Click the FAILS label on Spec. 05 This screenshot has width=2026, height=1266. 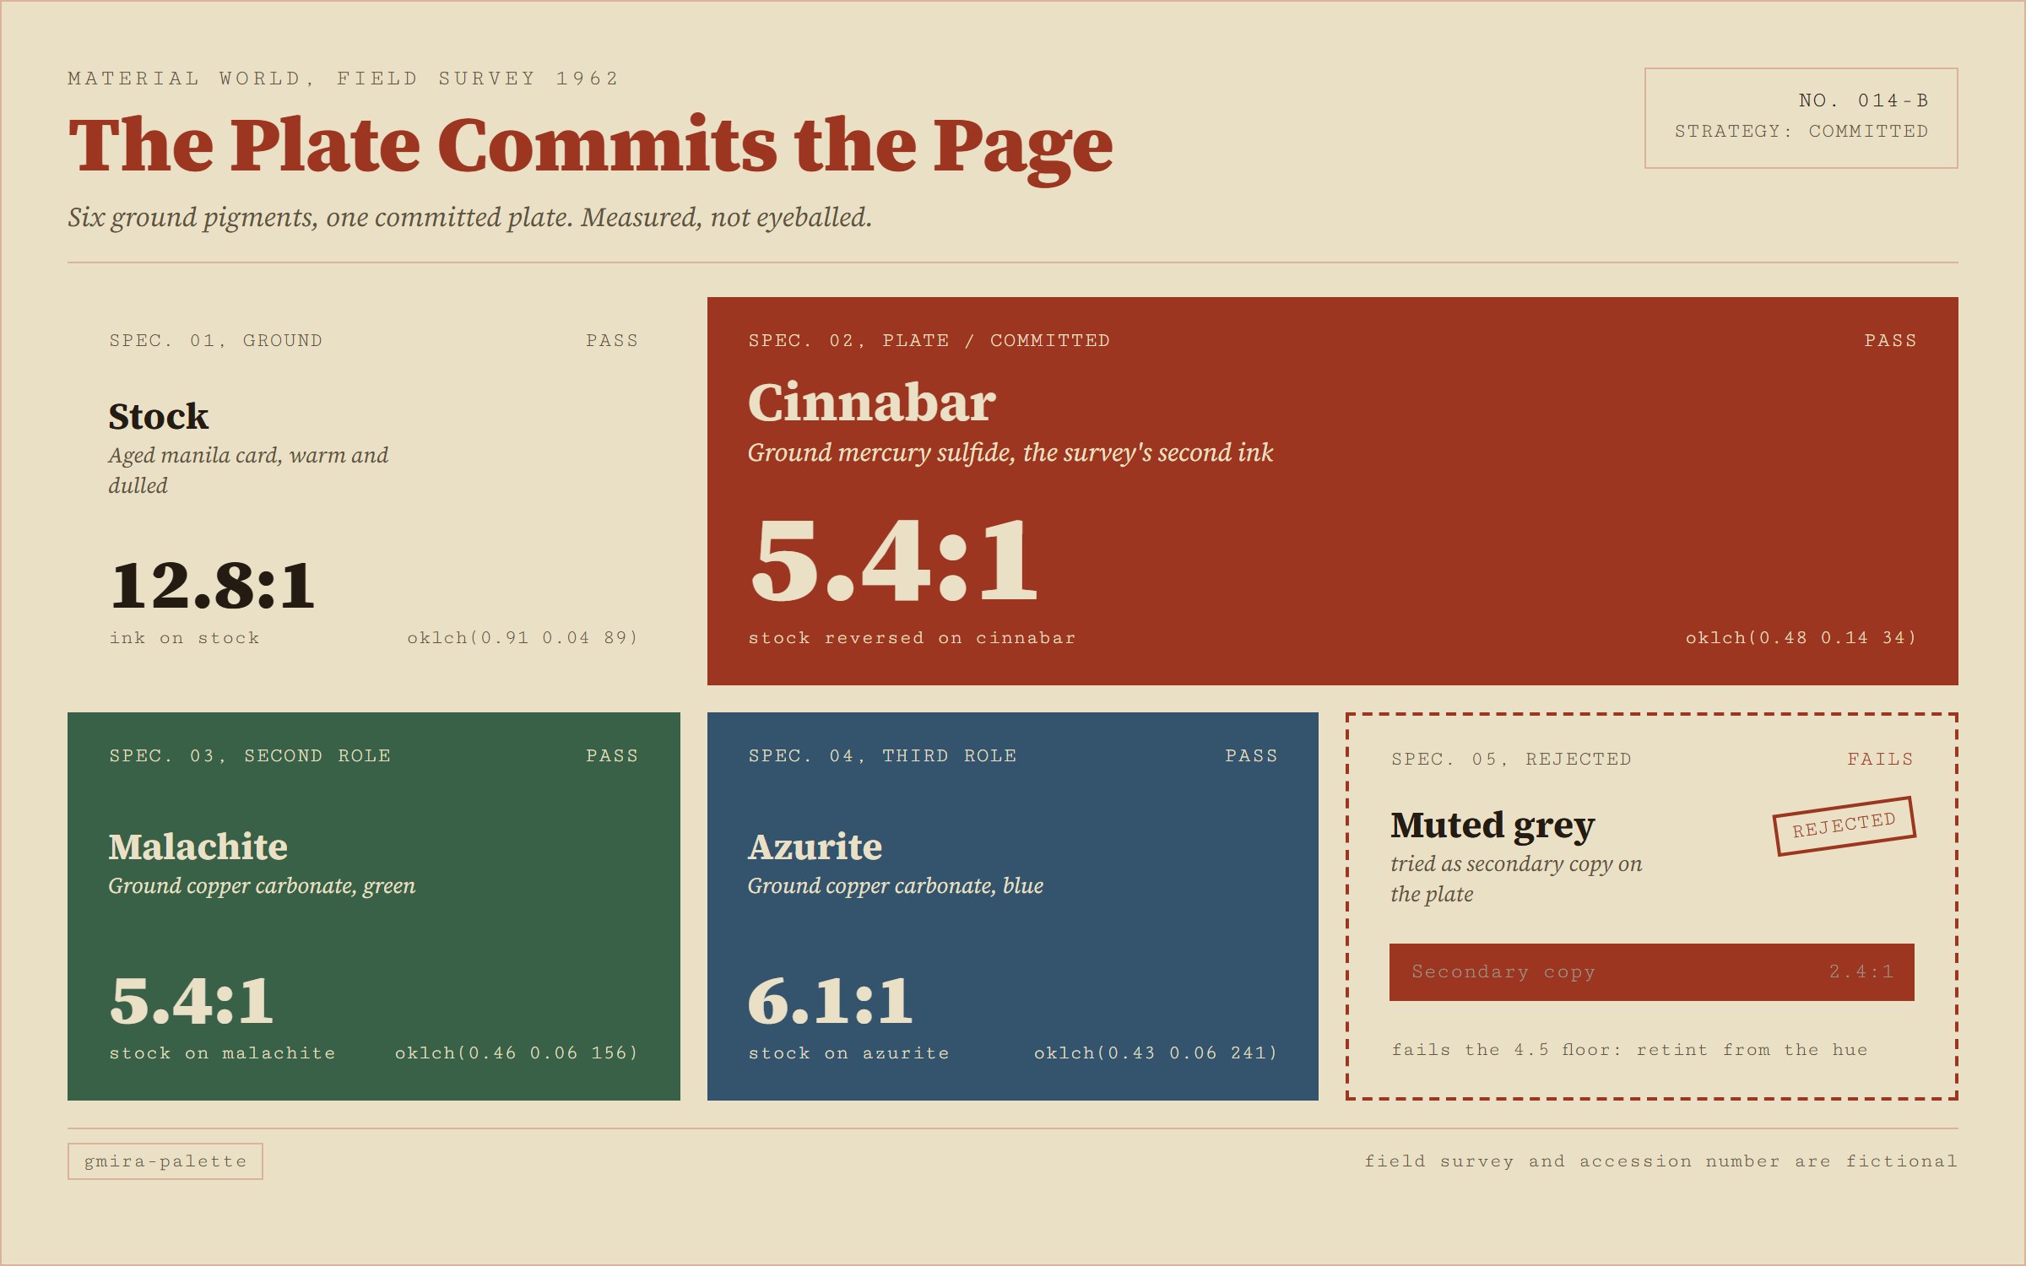(1880, 759)
